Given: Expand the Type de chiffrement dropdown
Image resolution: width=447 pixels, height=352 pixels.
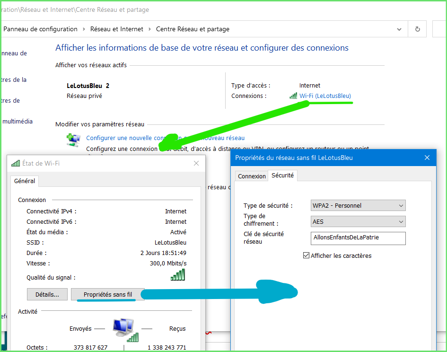Looking at the screenshot, I should (358, 221).
